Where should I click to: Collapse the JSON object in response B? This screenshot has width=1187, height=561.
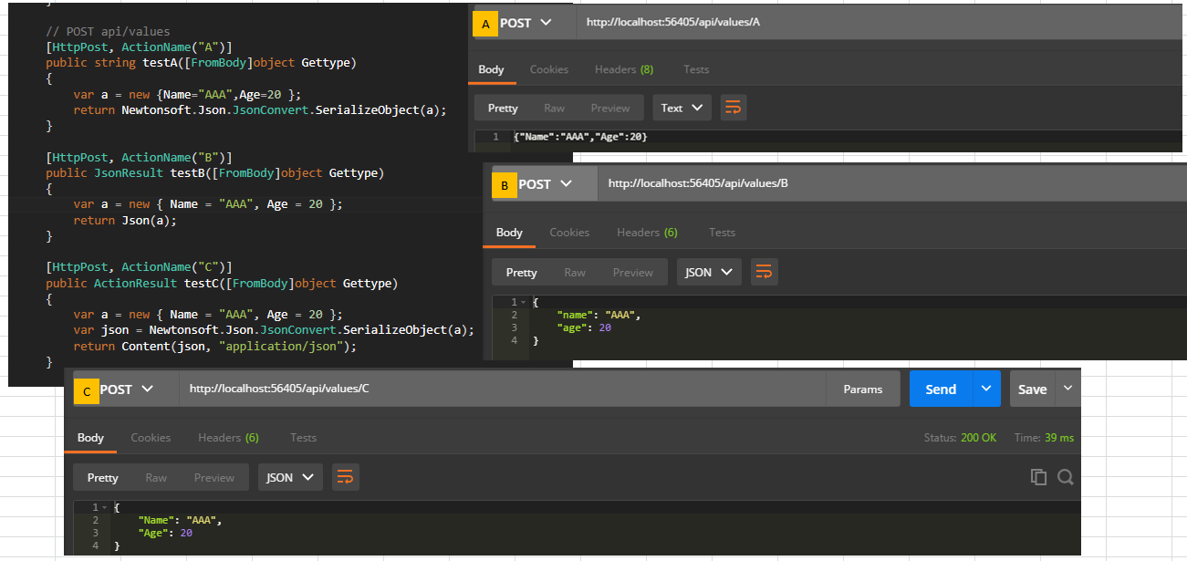click(x=524, y=302)
